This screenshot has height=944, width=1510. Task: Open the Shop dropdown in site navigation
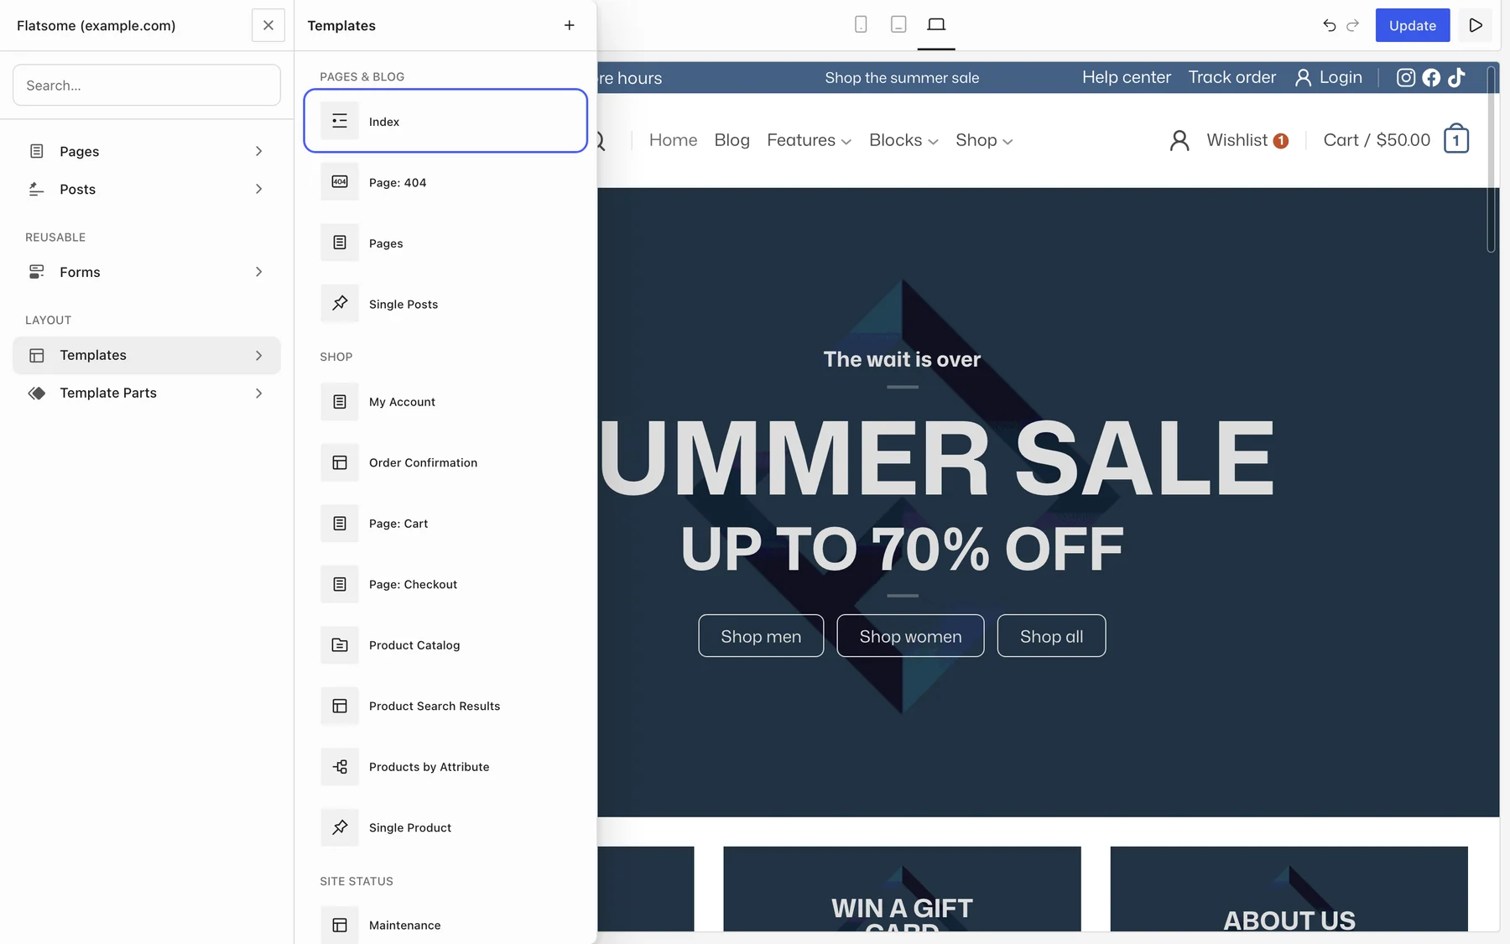tap(984, 140)
